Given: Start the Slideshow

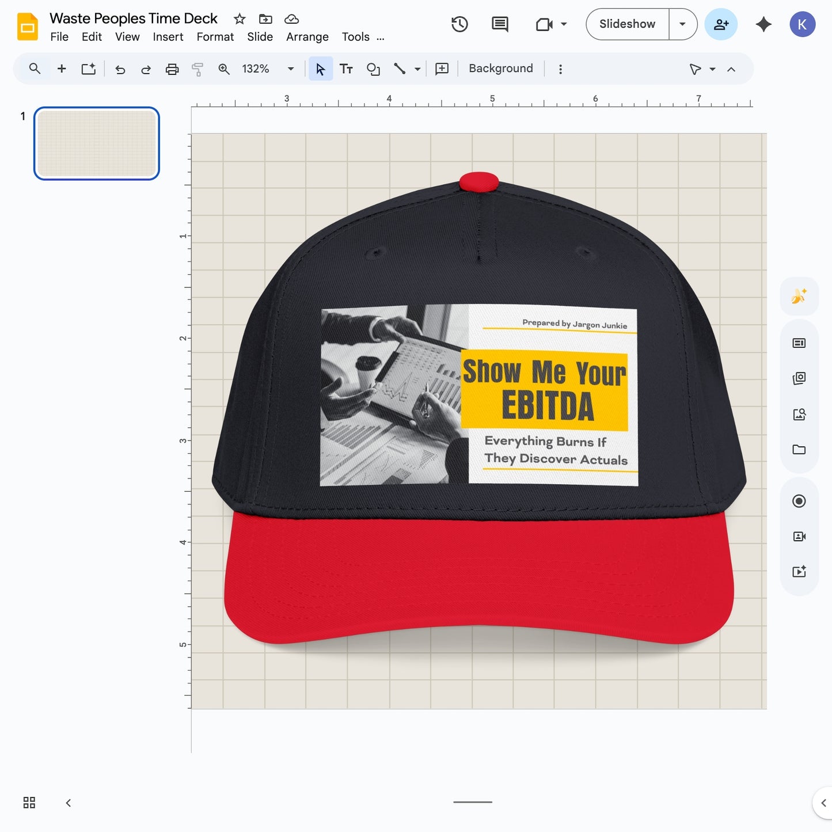Looking at the screenshot, I should click(x=628, y=24).
